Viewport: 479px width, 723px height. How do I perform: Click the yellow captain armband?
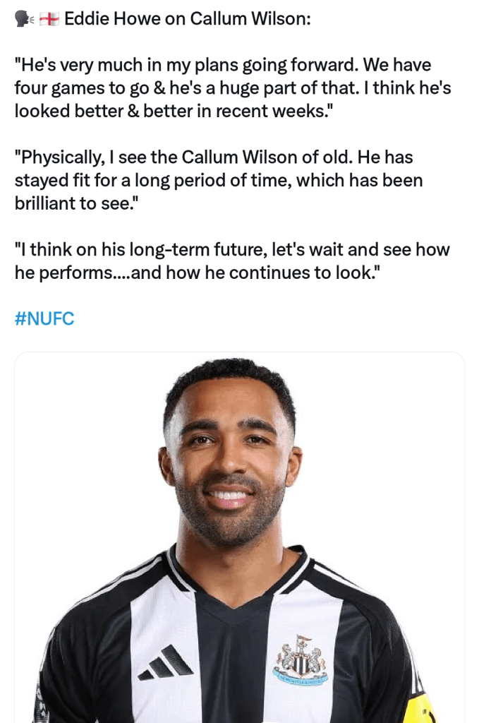click(x=420, y=706)
